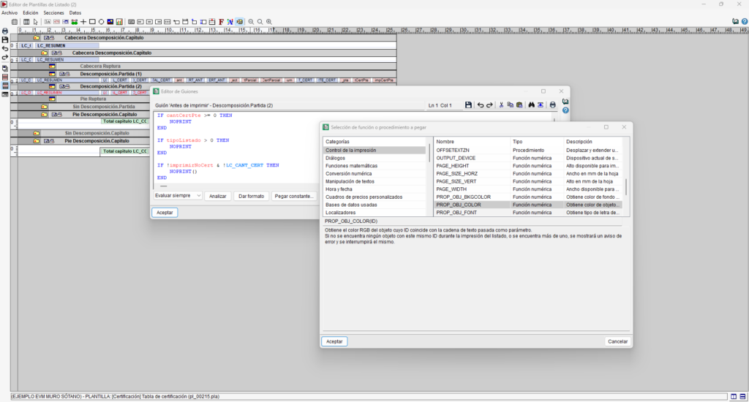Select the red F font tool
Image resolution: width=749 pixels, height=402 pixels.
pos(221,22)
